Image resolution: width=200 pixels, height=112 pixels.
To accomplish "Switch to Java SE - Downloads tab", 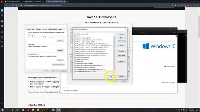I will pyautogui.click(x=55, y=2).
